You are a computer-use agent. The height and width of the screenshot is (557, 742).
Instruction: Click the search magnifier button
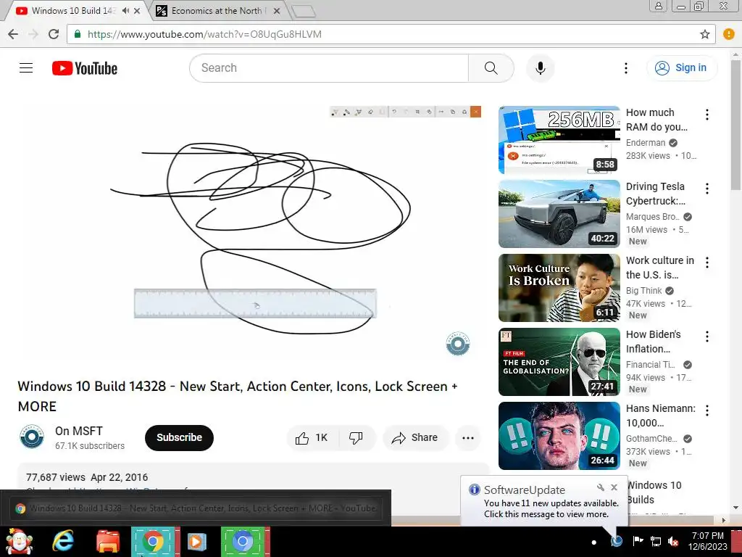pos(491,68)
